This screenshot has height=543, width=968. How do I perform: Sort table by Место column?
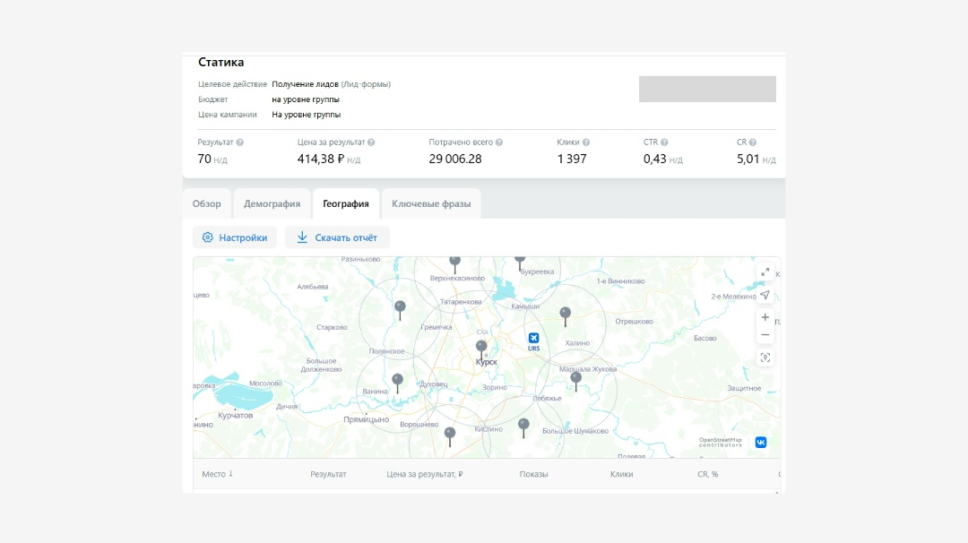pos(217,474)
